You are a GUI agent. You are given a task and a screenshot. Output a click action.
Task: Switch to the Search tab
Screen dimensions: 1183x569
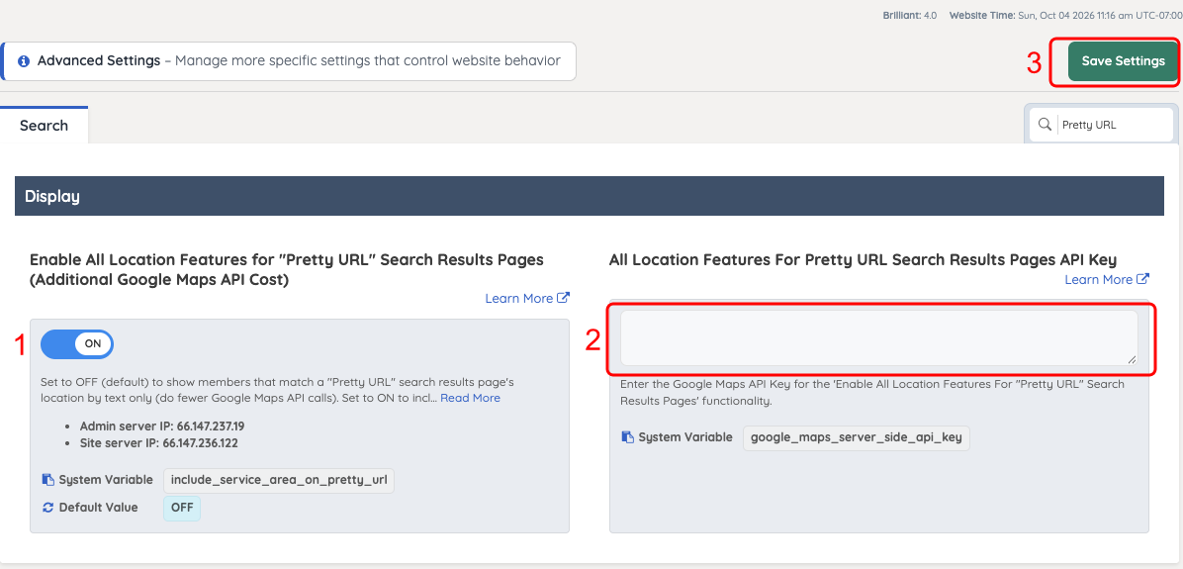click(44, 126)
